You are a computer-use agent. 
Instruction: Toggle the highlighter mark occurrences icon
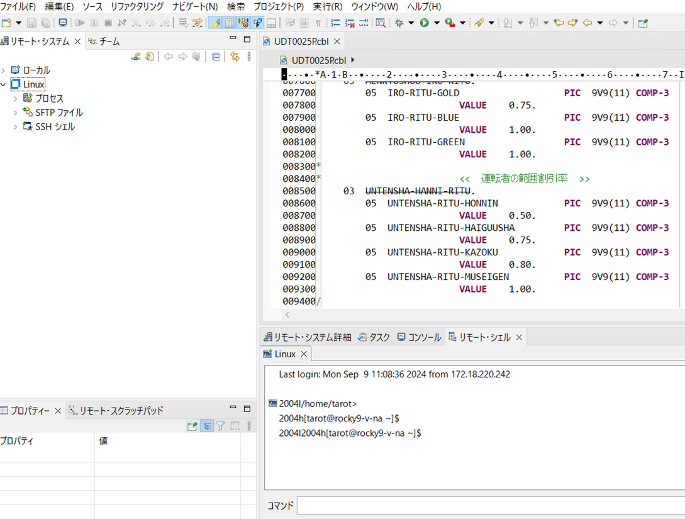tap(215, 23)
